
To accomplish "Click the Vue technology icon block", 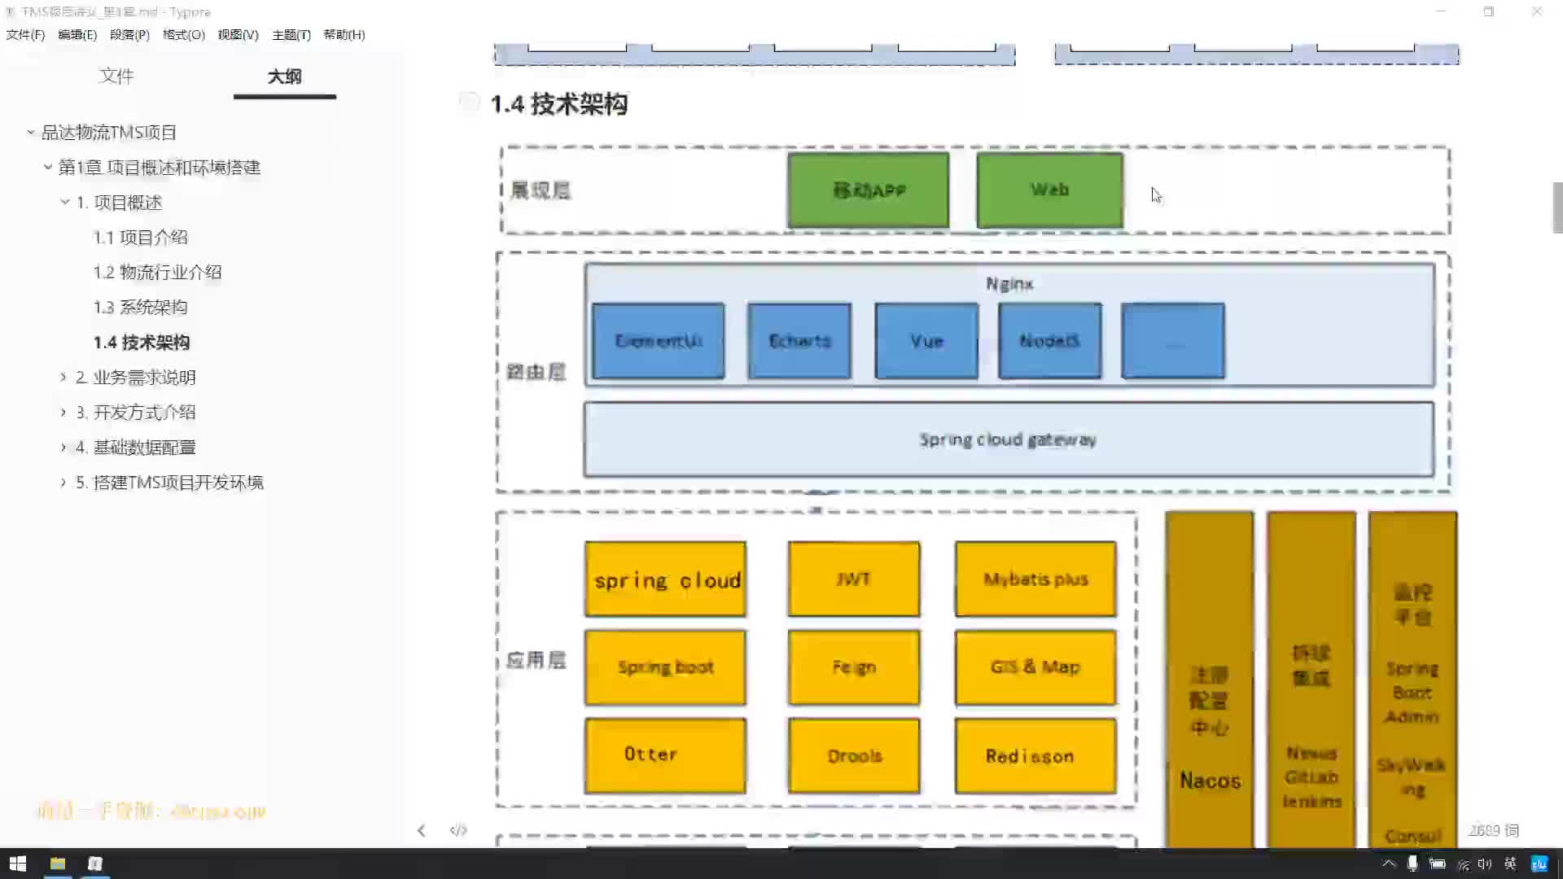I will 926,340.
